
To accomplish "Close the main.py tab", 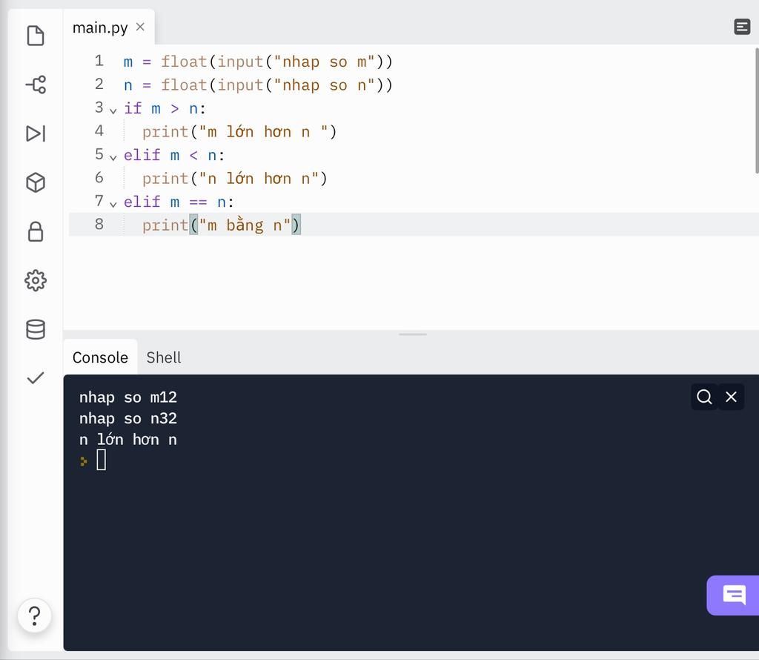I will tap(140, 27).
